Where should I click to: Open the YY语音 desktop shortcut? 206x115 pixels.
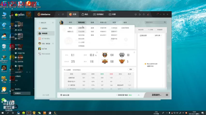4,79
